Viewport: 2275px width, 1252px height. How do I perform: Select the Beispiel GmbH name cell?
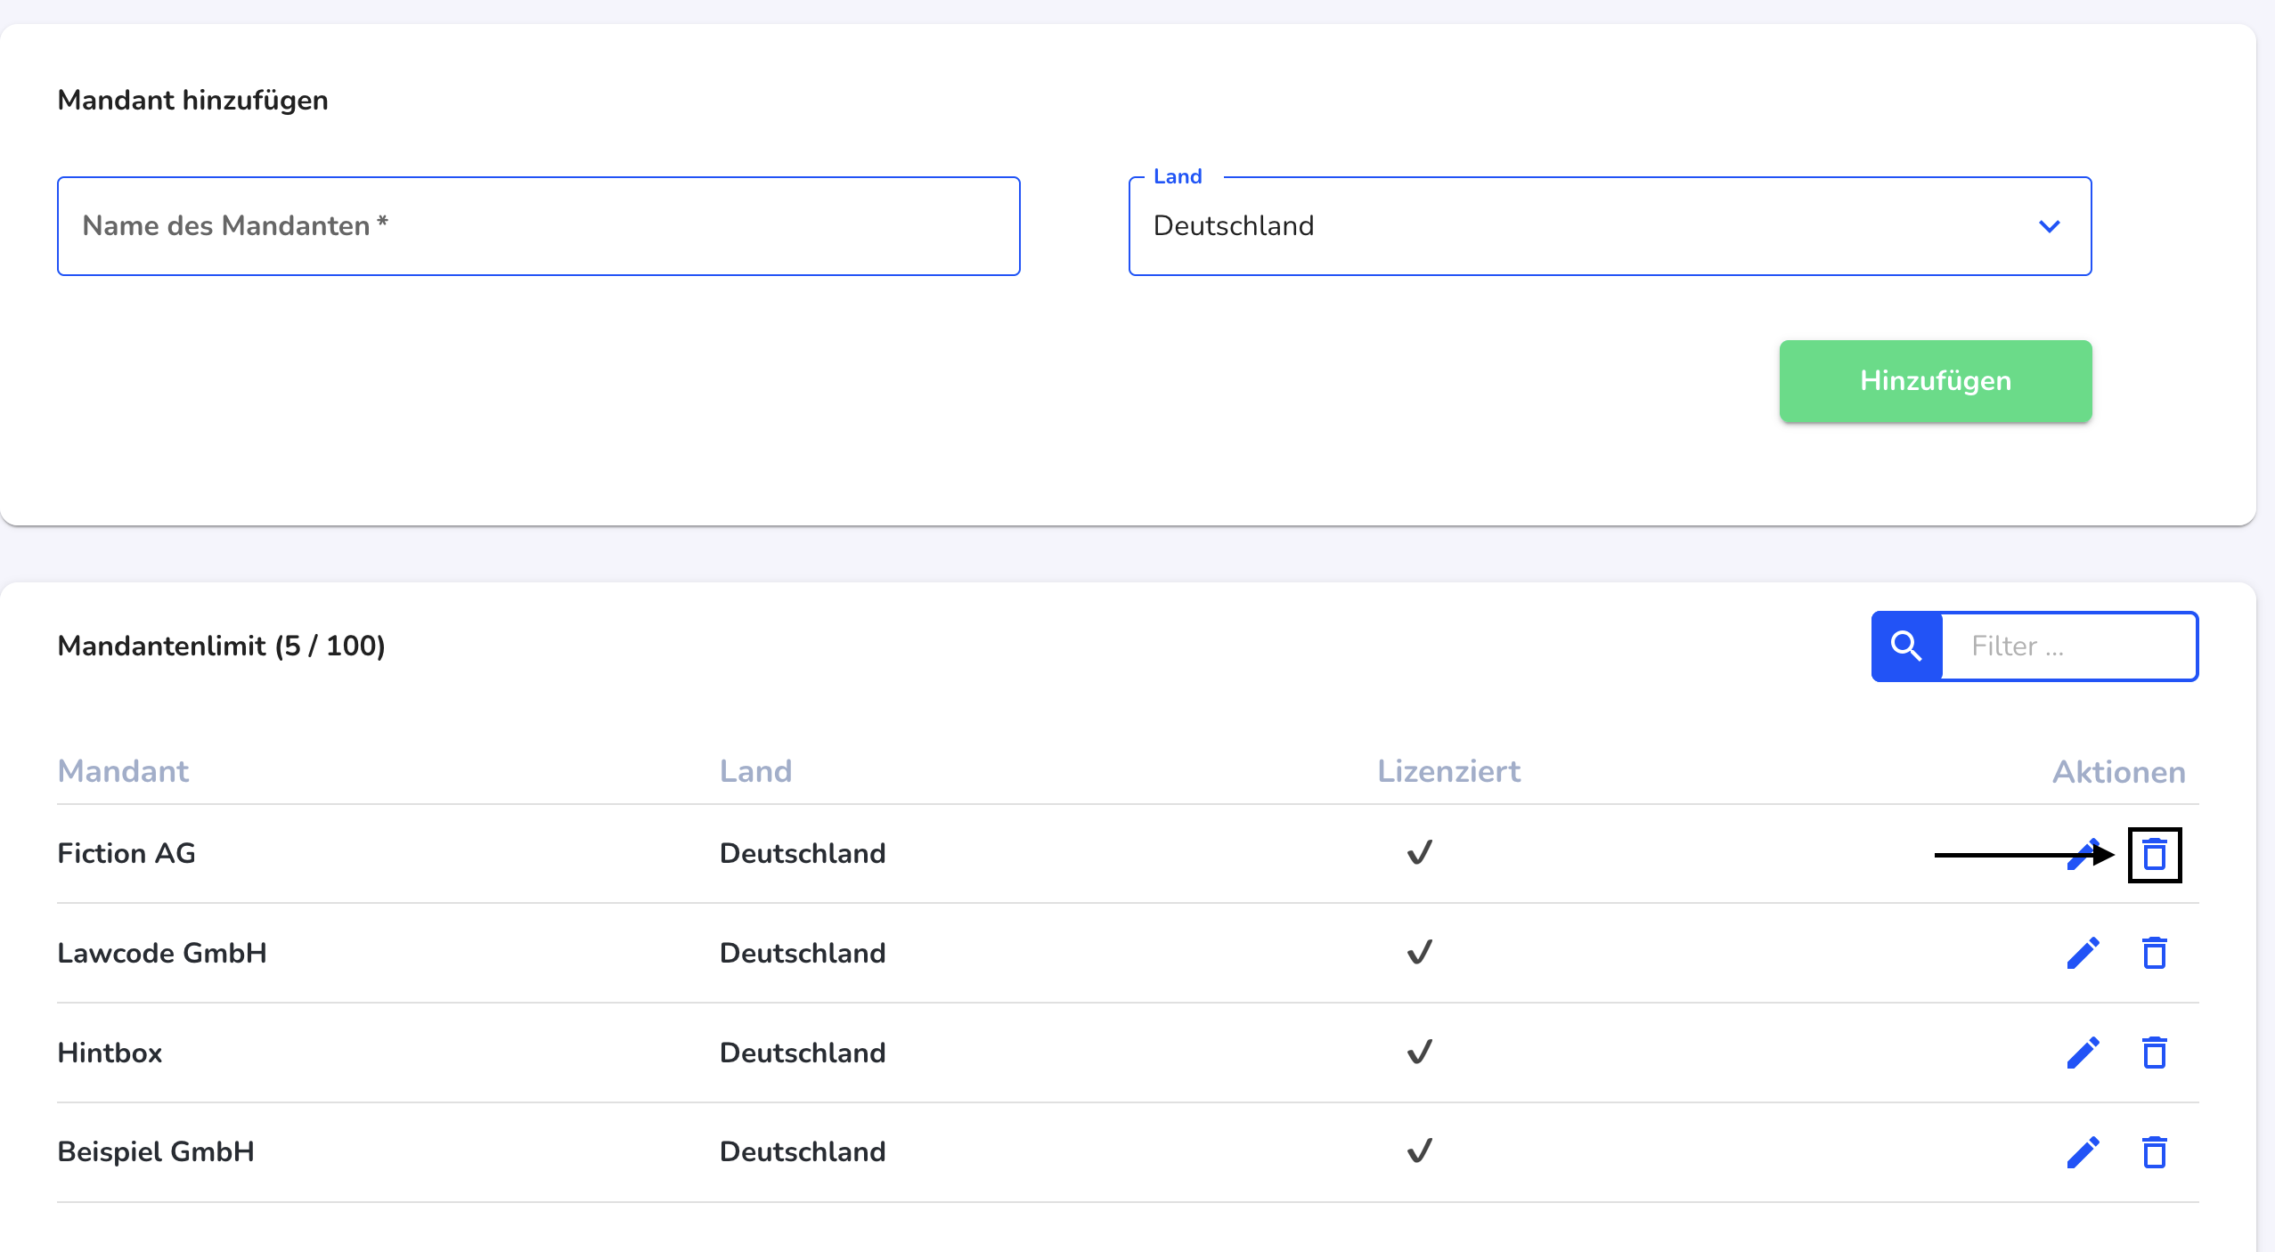[156, 1151]
